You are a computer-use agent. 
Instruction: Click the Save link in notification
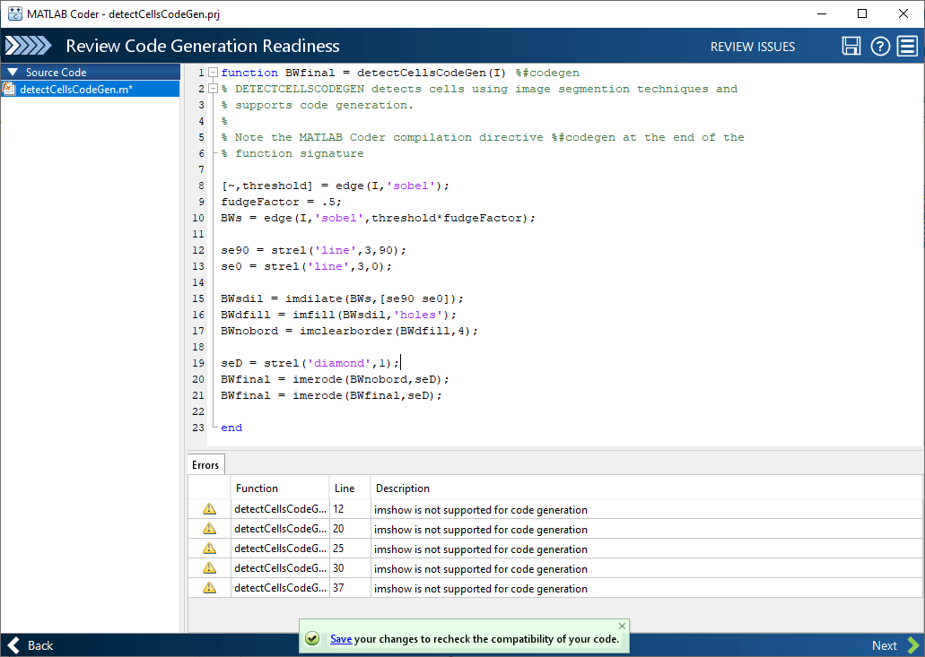pos(341,639)
